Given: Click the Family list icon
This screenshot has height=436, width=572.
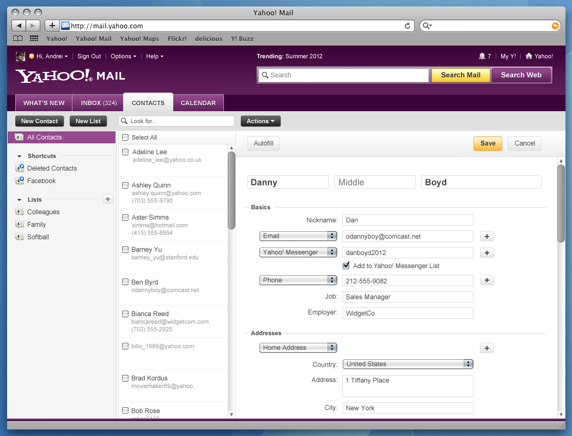Looking at the screenshot, I should [x=19, y=225].
